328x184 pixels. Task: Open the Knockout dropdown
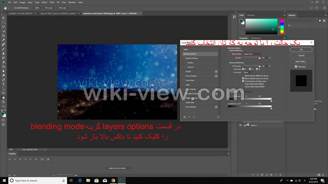tap(248, 72)
